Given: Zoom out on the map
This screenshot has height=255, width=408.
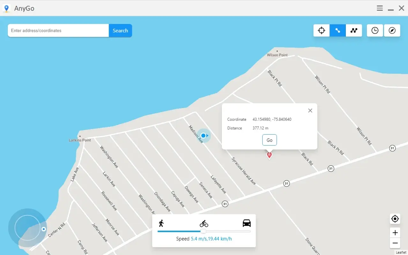Looking at the screenshot, I should (x=395, y=243).
